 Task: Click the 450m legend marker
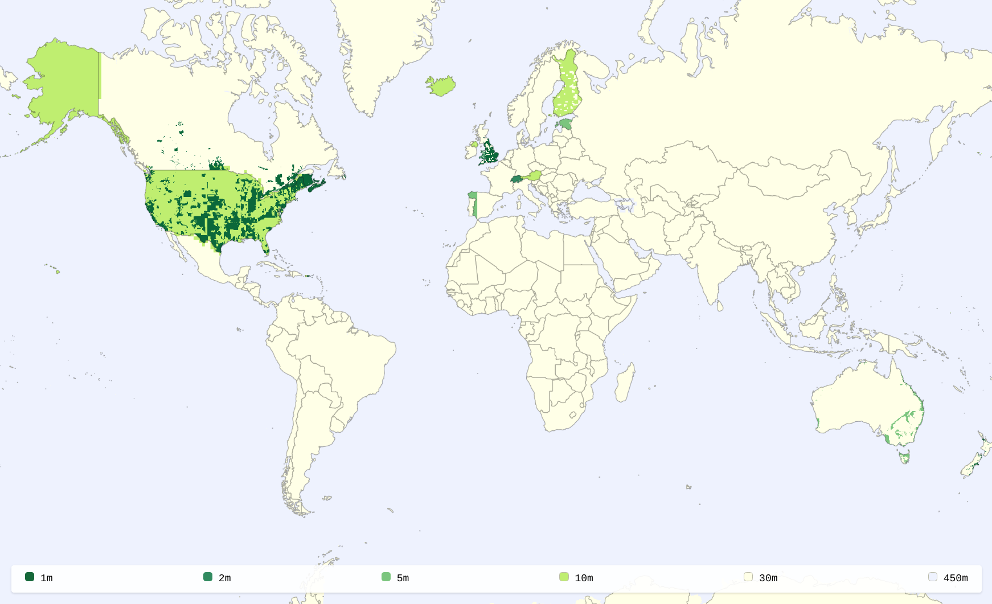coord(932,577)
